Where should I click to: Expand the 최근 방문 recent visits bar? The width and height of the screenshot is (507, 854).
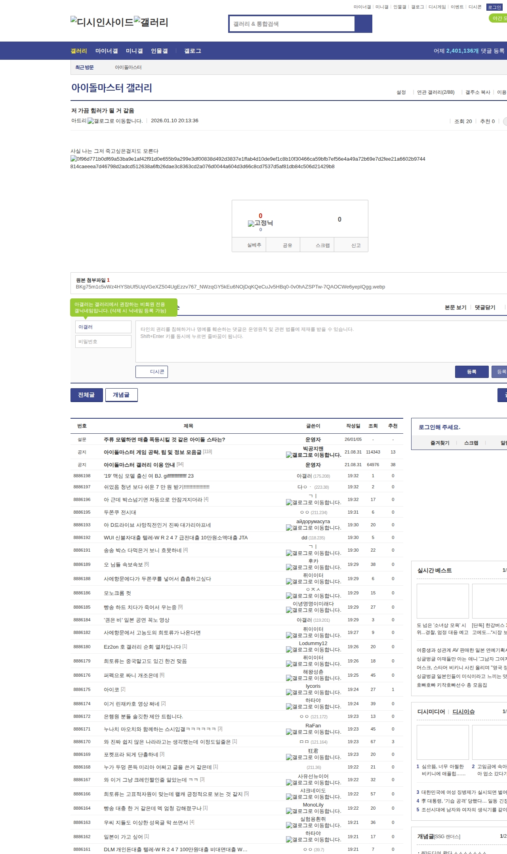pos(84,68)
